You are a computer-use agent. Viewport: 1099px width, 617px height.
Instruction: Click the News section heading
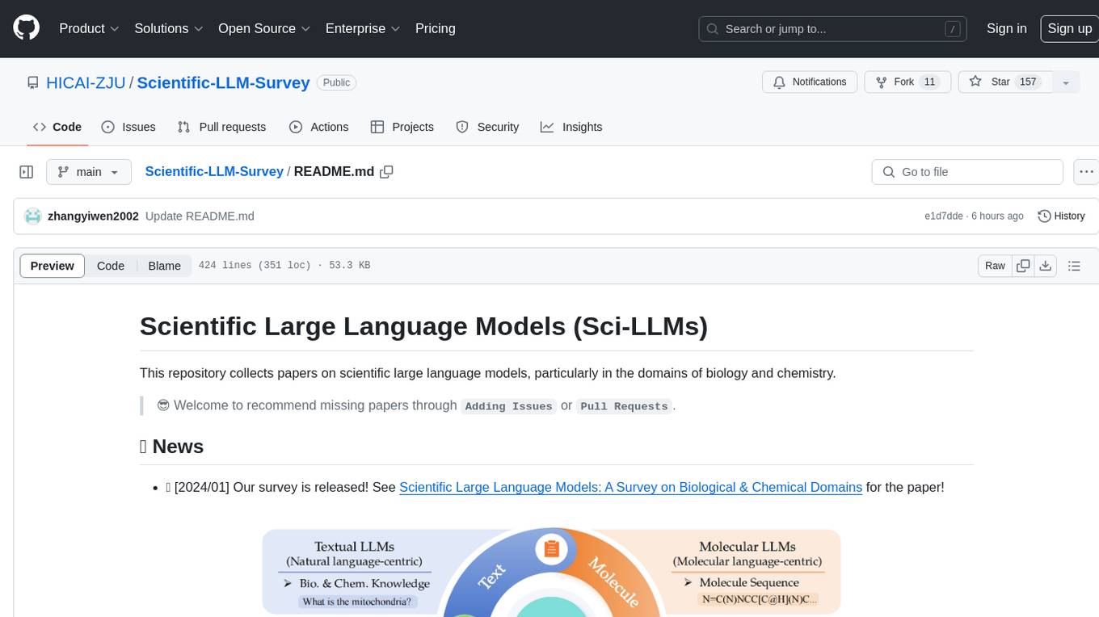click(x=171, y=447)
